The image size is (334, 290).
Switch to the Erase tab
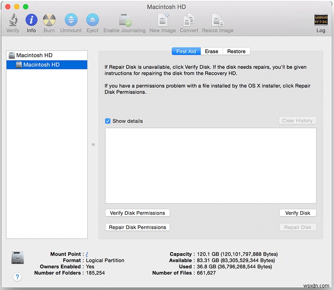(x=212, y=51)
